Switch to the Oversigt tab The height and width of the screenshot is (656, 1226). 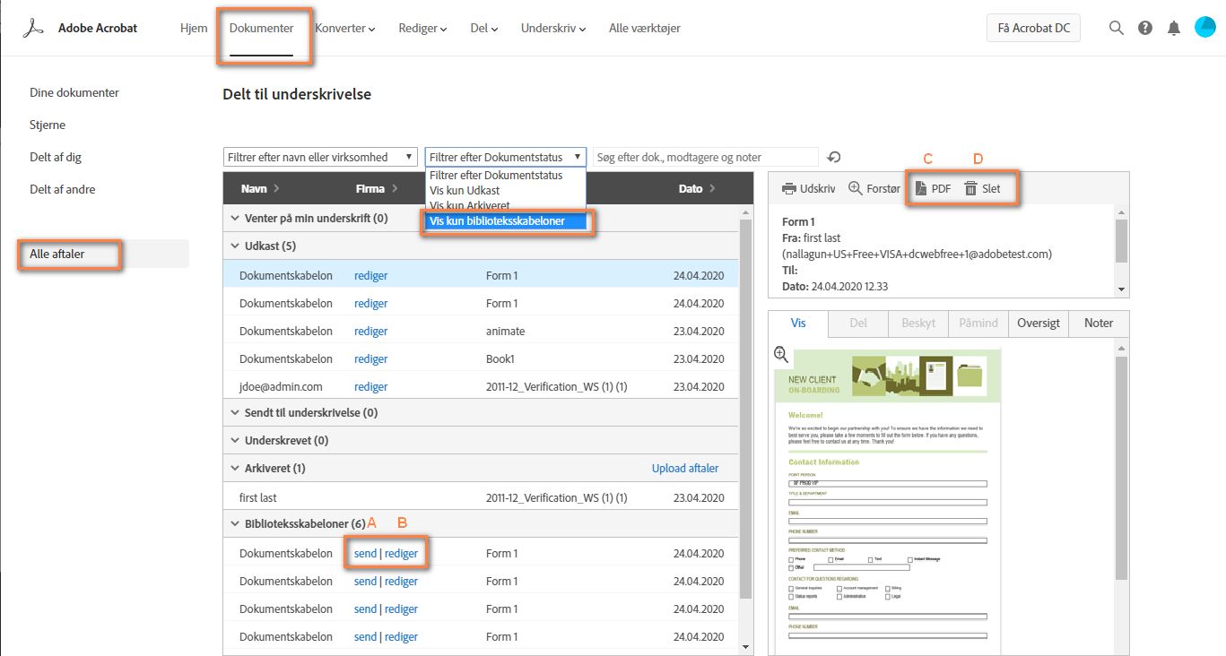tap(1039, 324)
